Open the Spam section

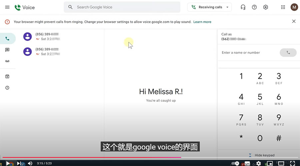coord(7,88)
